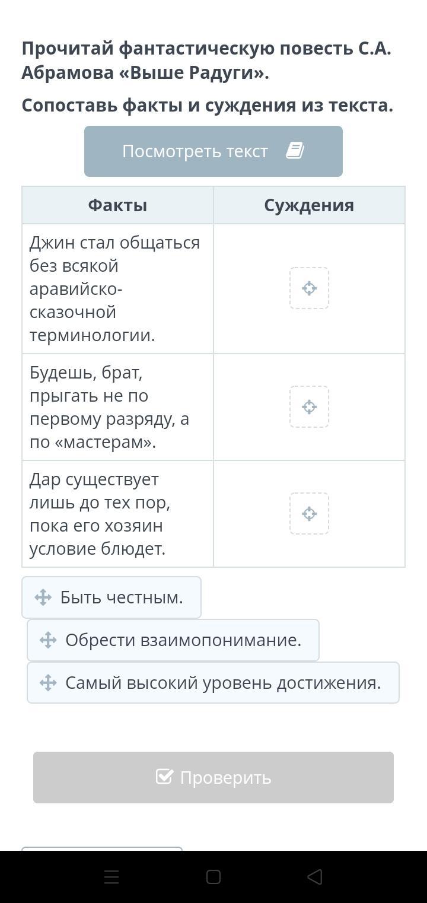Open the book icon on Посмотреть текст

point(295,151)
